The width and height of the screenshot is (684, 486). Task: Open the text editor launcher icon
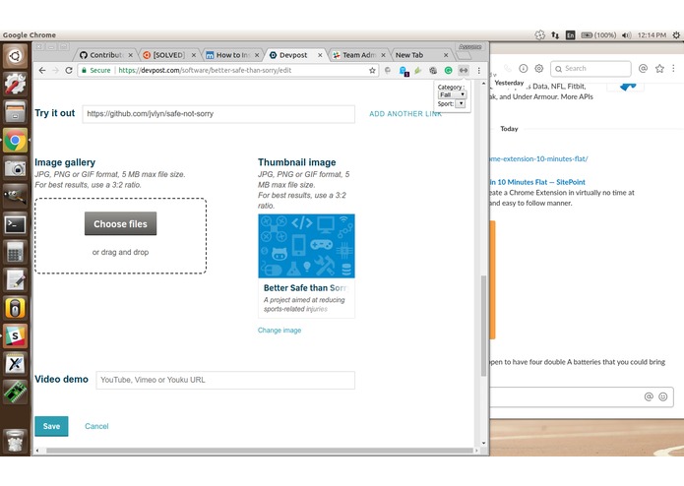pos(16,279)
